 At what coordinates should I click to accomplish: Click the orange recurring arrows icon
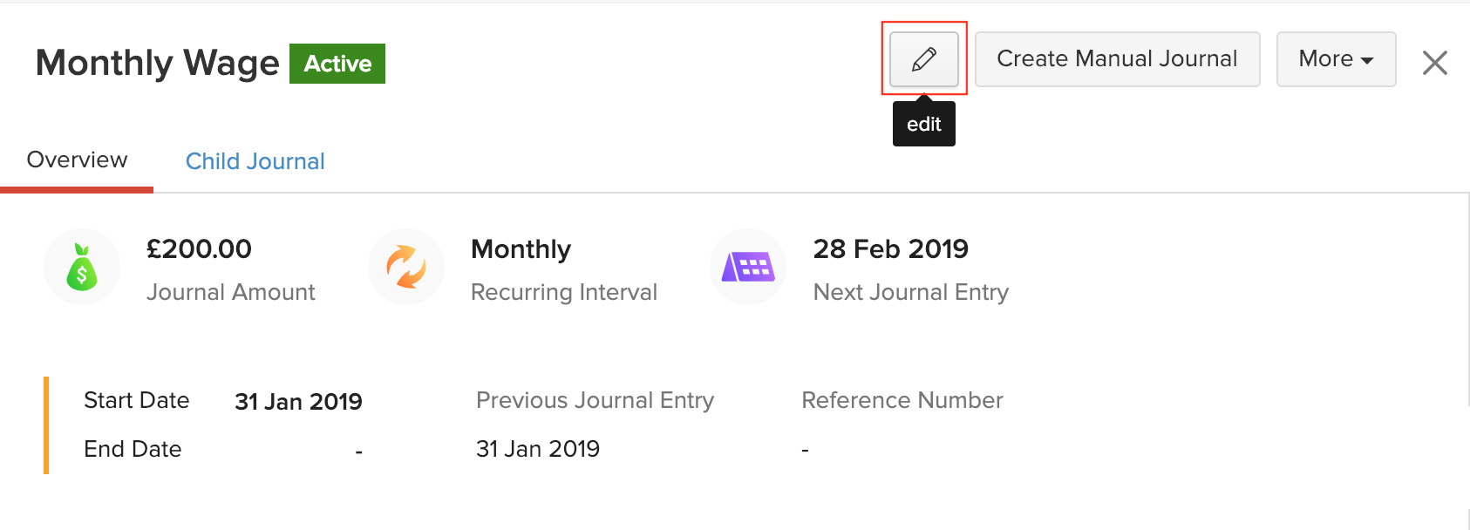pos(406,267)
